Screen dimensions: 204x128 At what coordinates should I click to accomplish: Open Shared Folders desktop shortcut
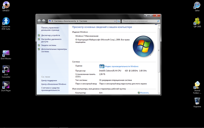pyautogui.click(x=197, y=87)
